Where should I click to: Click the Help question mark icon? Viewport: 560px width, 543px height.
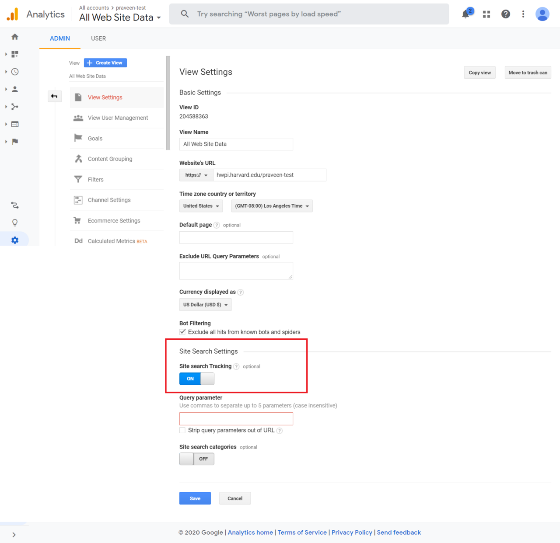505,14
